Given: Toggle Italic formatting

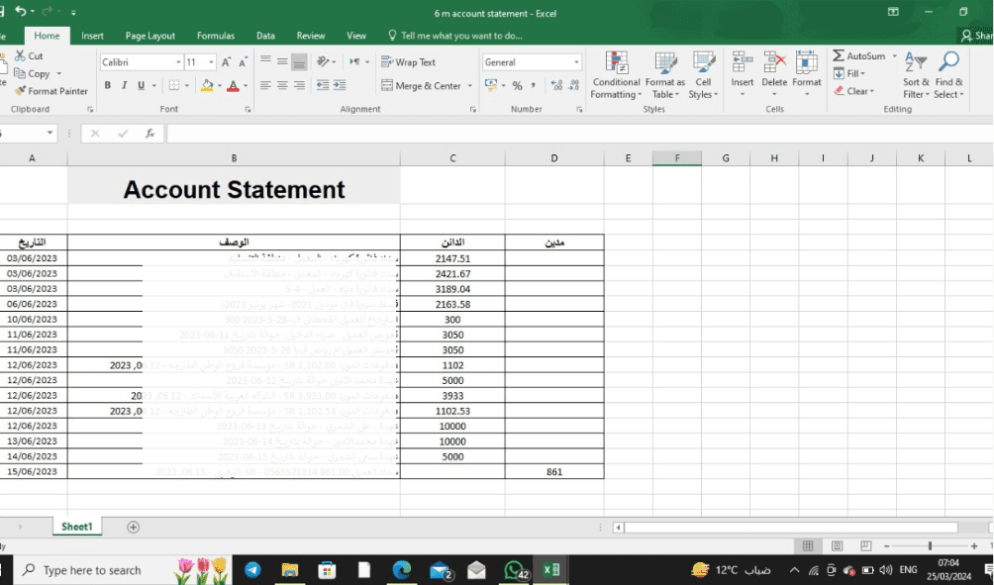Looking at the screenshot, I should [x=125, y=85].
